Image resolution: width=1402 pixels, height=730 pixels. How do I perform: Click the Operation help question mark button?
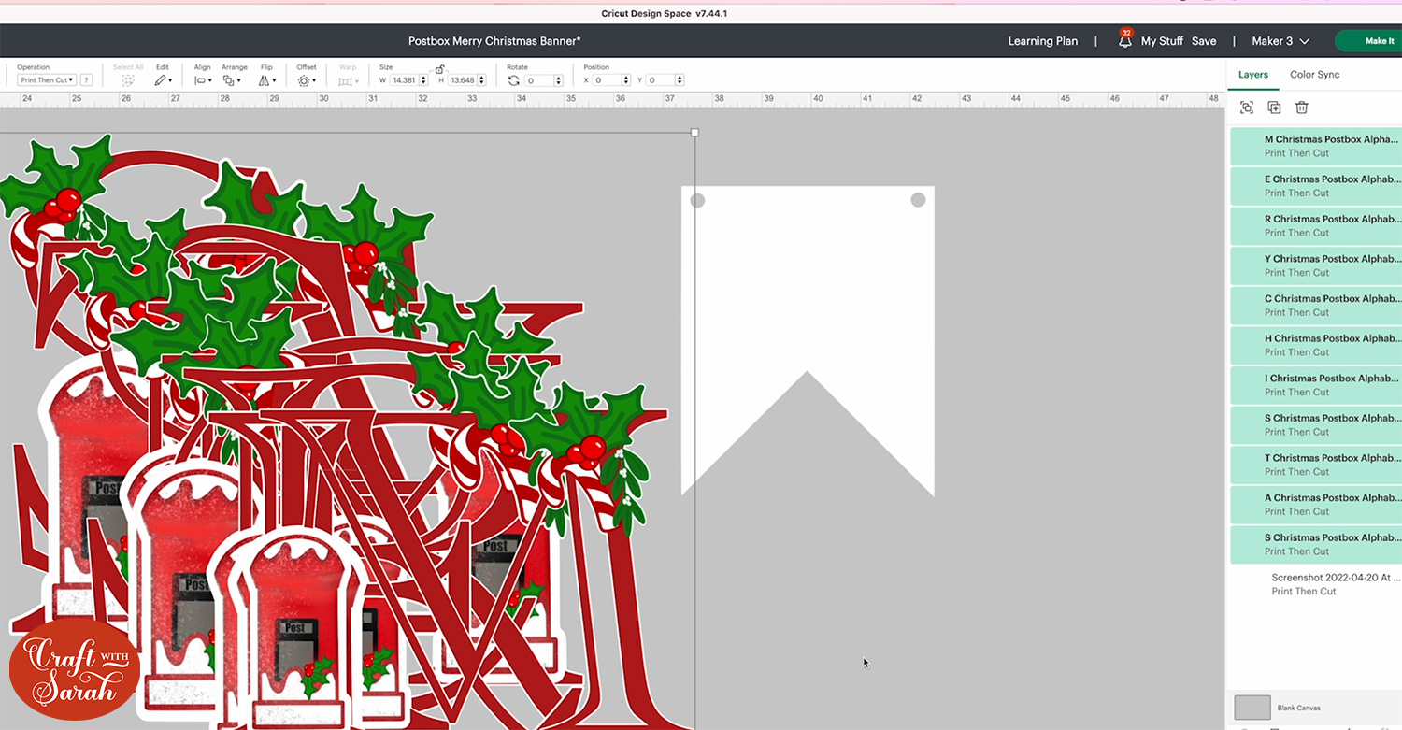pyautogui.click(x=86, y=80)
